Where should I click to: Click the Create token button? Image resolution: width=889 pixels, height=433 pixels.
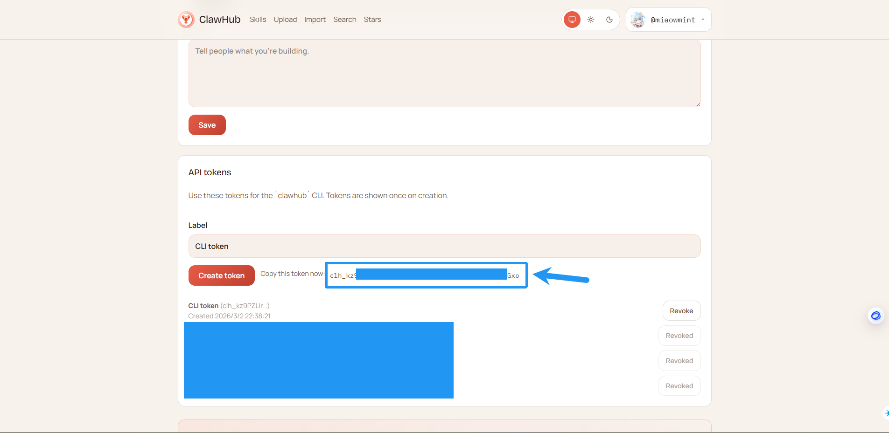coord(221,275)
